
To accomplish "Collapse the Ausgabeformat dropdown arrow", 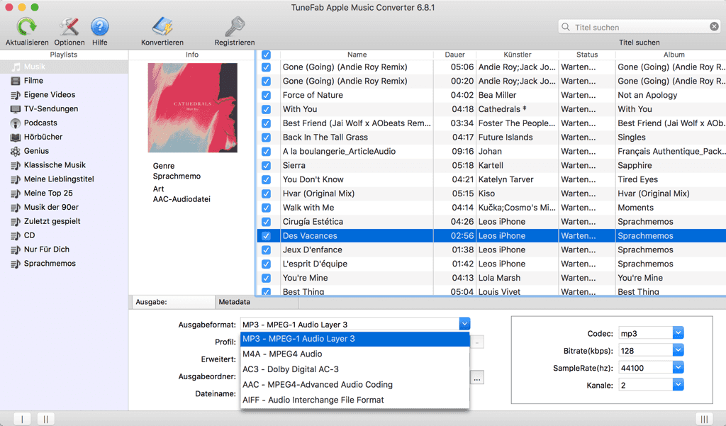I will pyautogui.click(x=464, y=324).
